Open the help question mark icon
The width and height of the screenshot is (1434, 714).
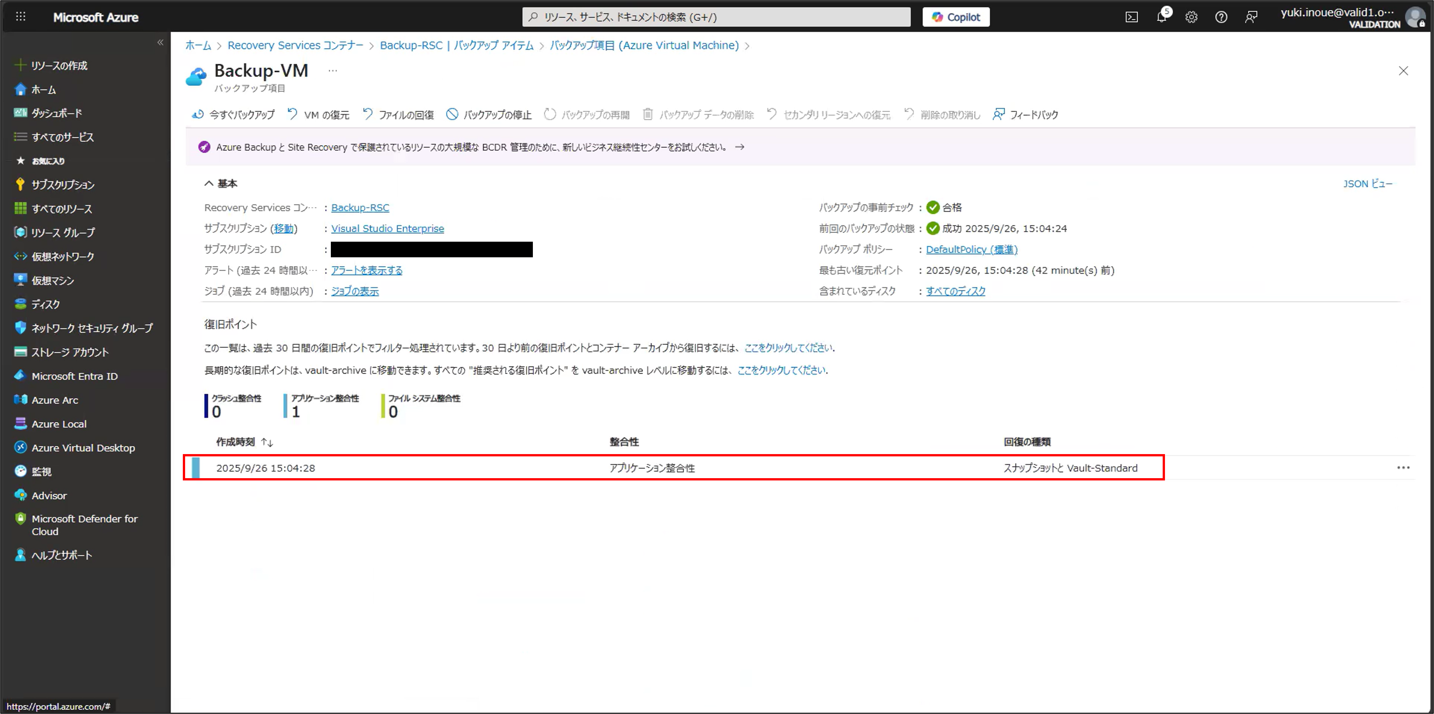pos(1221,17)
